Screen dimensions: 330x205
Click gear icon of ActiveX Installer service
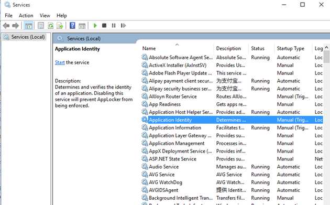(x=145, y=65)
